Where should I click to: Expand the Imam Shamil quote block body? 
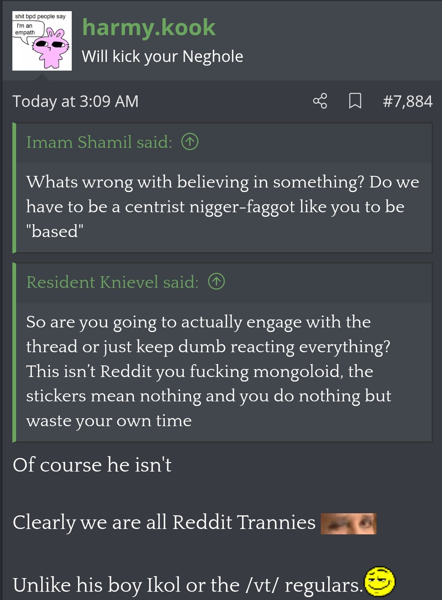(x=224, y=207)
